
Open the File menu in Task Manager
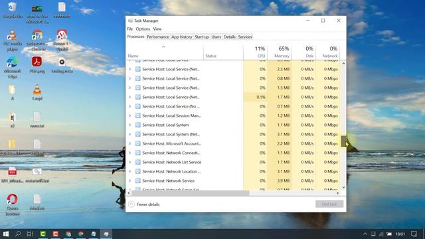(x=130, y=29)
